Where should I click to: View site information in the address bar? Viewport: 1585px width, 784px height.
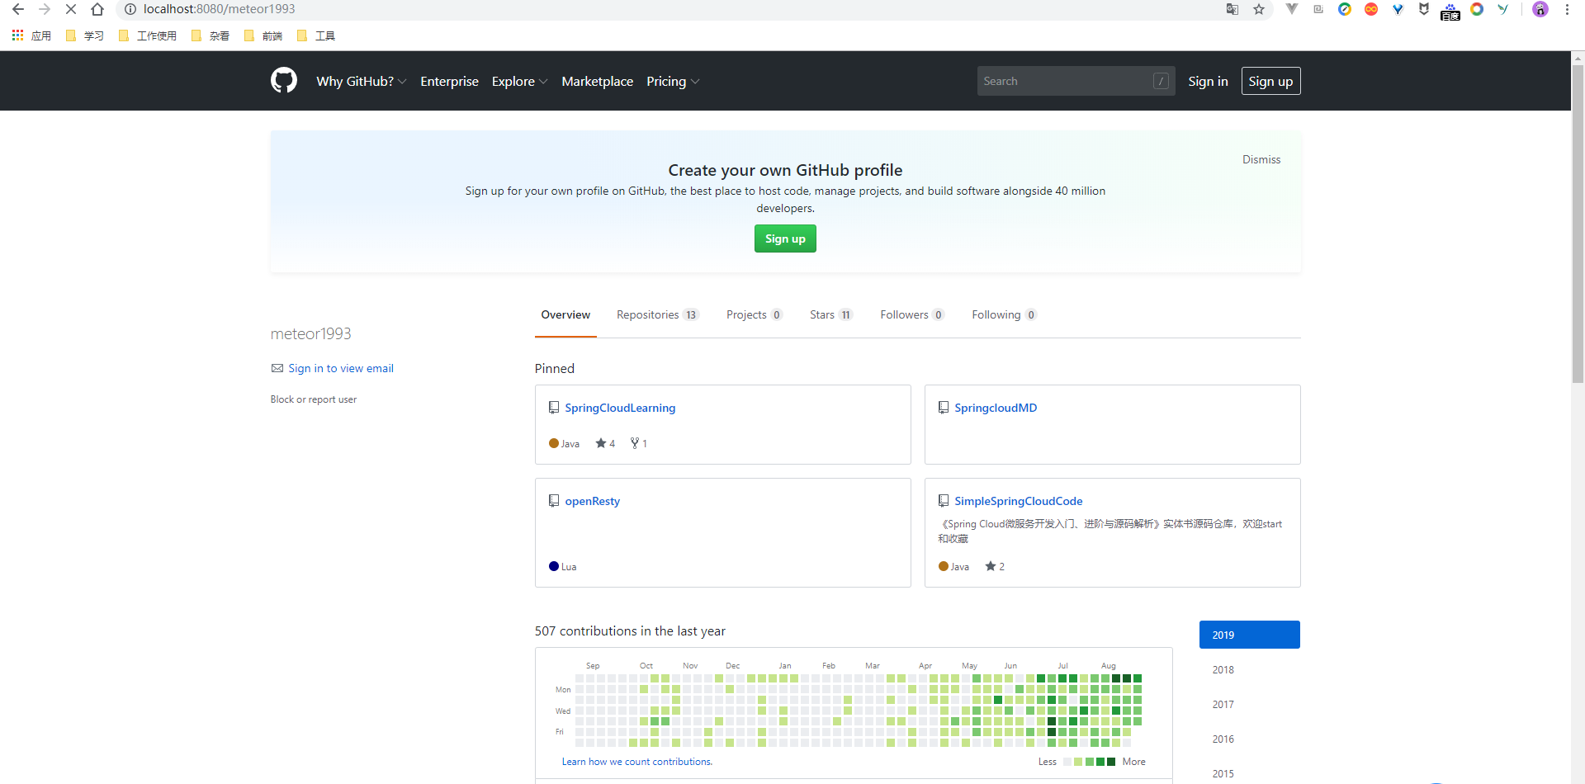click(130, 9)
